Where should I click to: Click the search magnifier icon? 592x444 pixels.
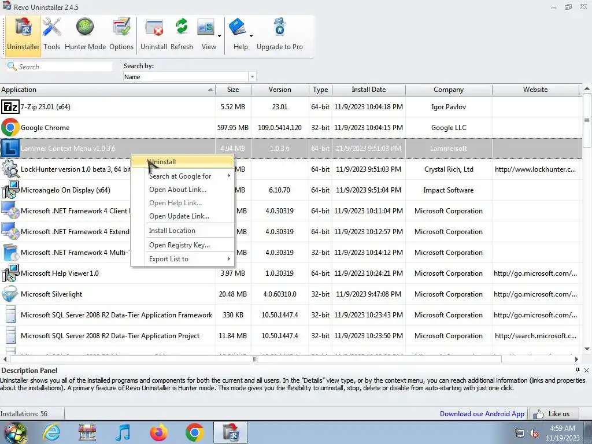12,66
